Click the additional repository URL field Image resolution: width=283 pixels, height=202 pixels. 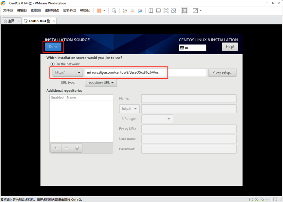pos(189,109)
